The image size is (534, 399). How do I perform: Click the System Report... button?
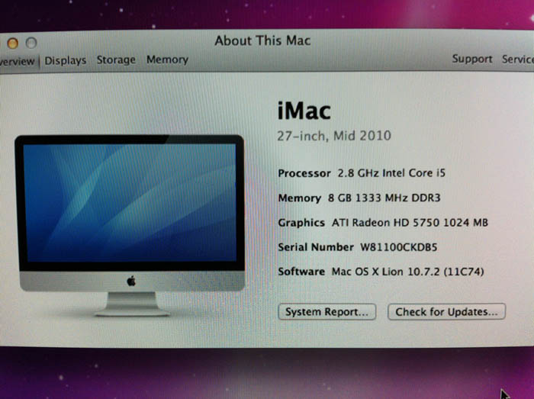[327, 312]
